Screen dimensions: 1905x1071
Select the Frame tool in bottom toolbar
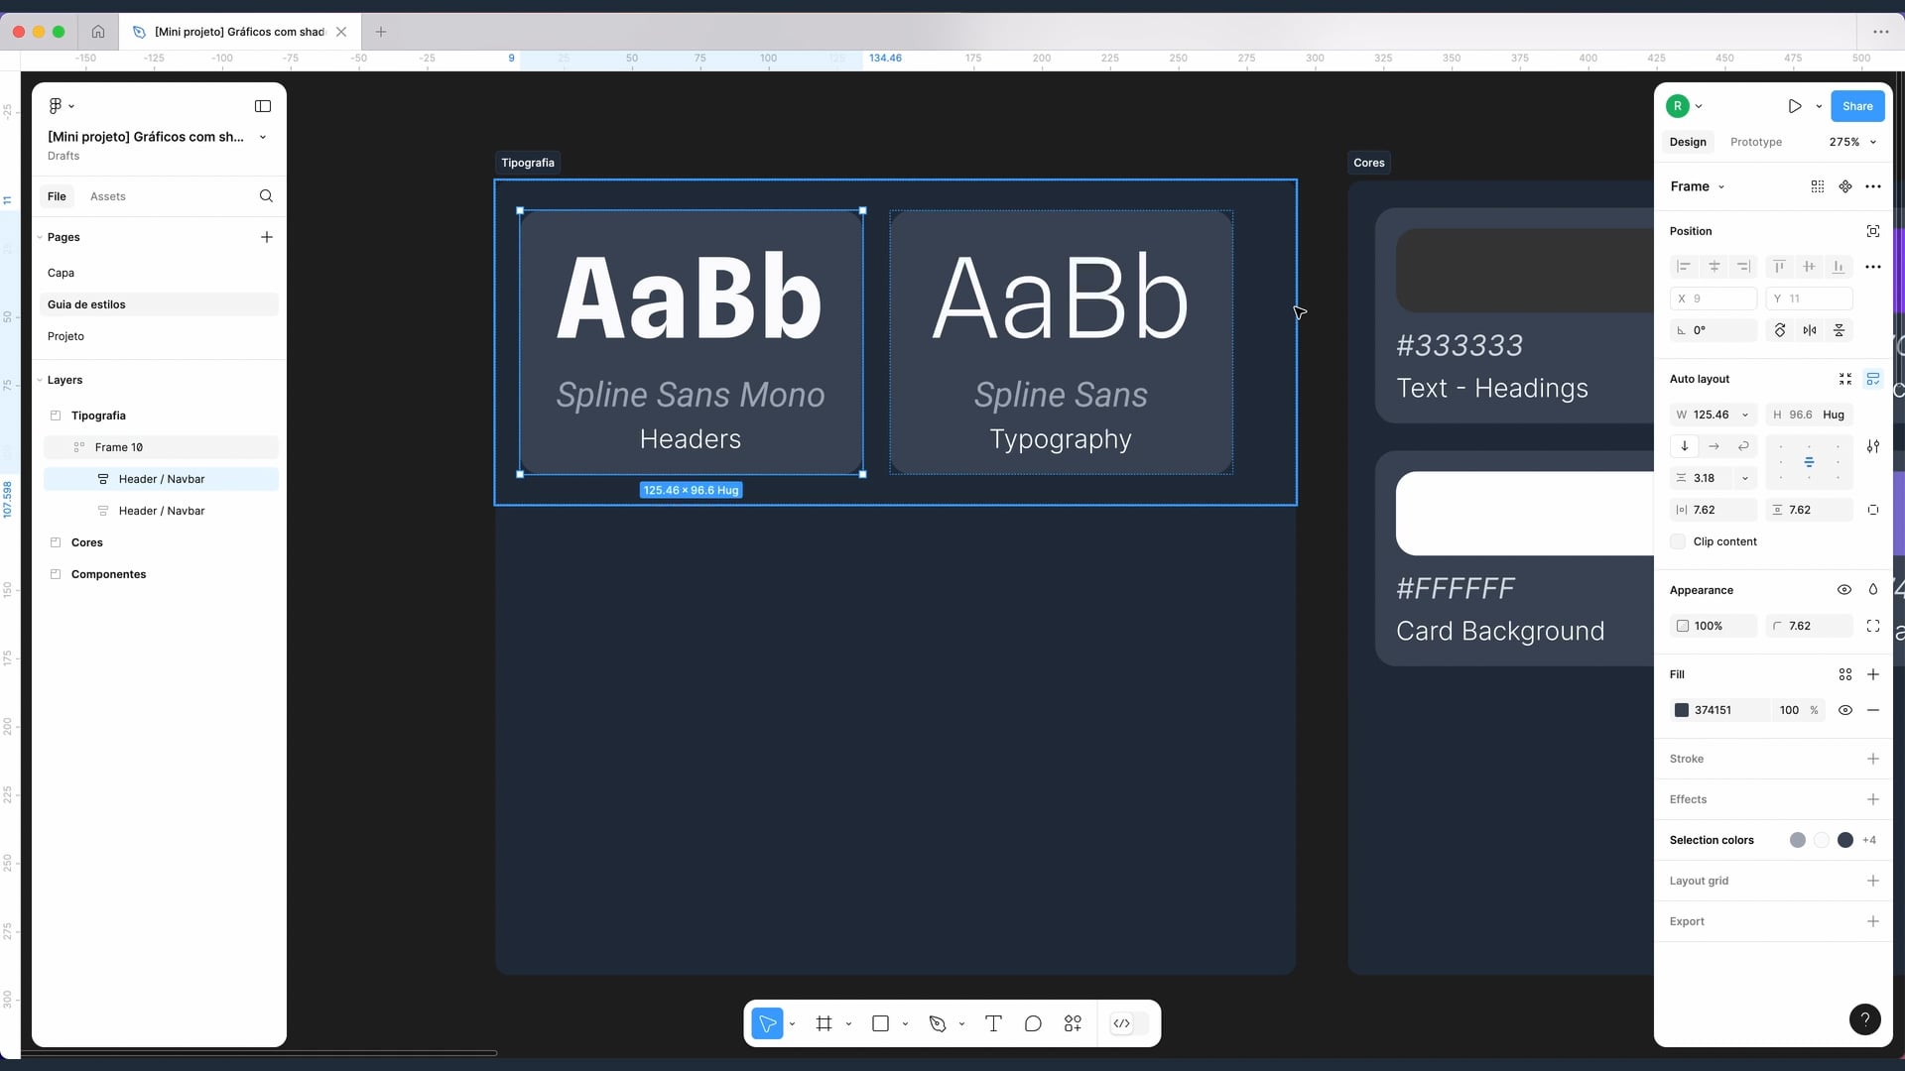click(824, 1023)
